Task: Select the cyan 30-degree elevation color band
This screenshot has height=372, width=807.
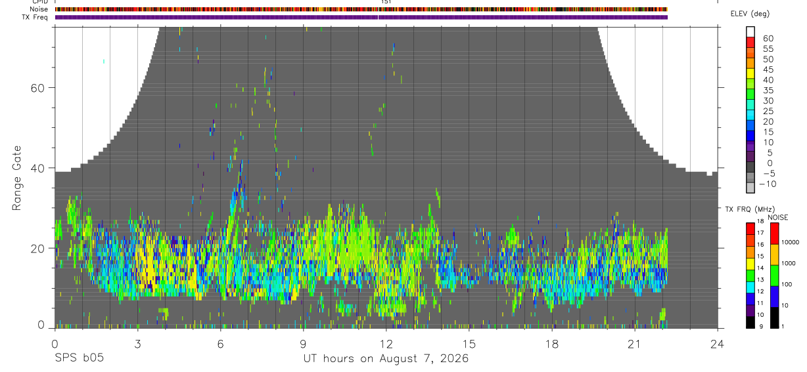Action: coord(750,105)
